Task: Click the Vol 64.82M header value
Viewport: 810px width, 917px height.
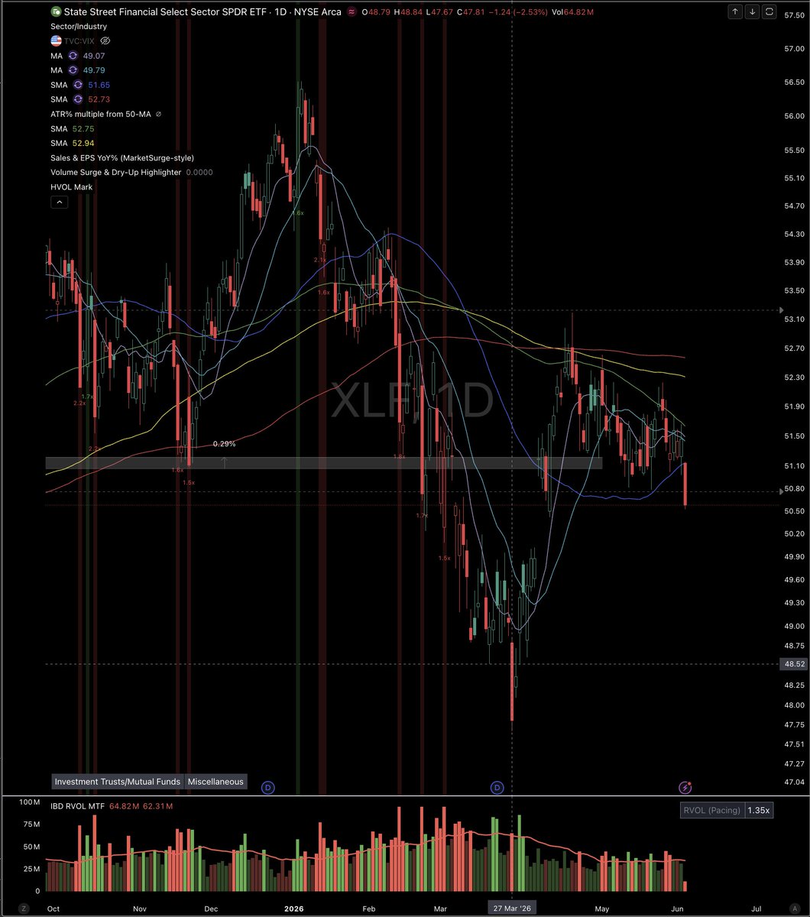Action: coord(572,12)
